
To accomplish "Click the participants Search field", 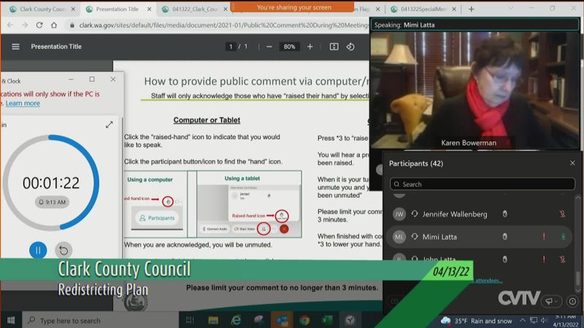I will pyautogui.click(x=482, y=184).
